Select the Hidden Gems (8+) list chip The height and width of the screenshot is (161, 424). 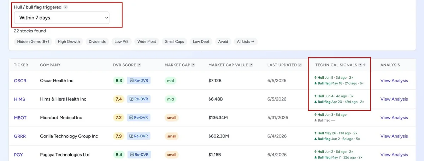(33, 41)
